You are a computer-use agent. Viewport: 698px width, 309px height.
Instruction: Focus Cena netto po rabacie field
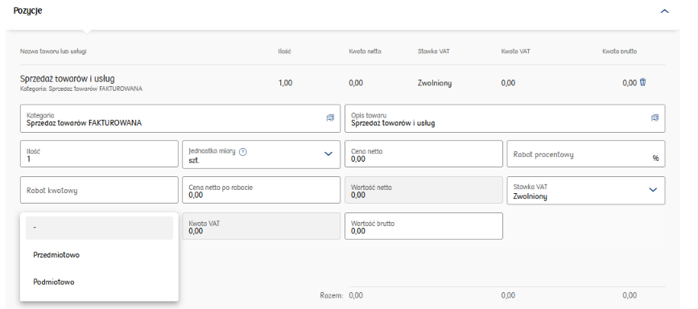(x=262, y=190)
